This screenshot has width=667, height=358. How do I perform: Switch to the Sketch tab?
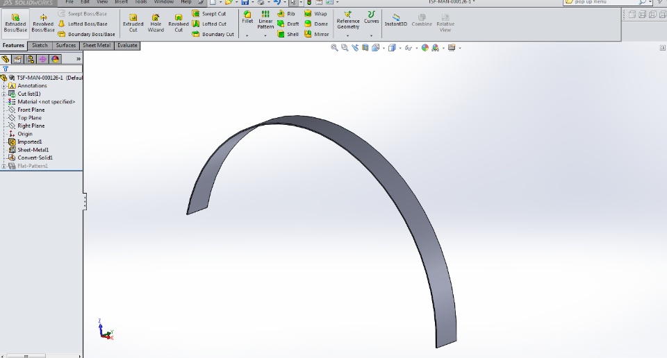click(40, 45)
